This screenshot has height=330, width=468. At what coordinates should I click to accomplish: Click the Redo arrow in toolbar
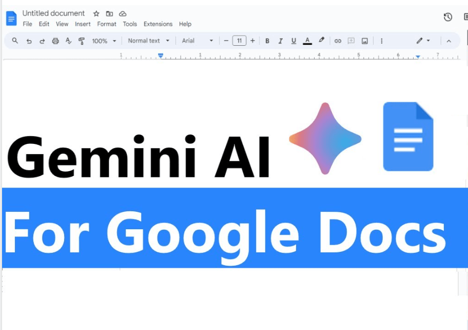coord(42,41)
